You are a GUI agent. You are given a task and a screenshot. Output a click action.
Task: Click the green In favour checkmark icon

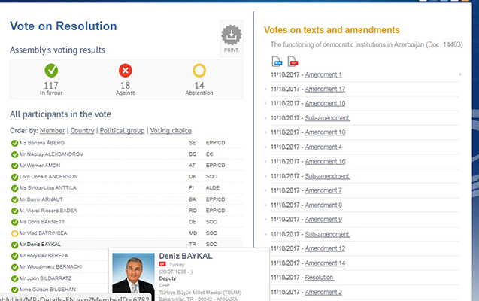coord(50,71)
